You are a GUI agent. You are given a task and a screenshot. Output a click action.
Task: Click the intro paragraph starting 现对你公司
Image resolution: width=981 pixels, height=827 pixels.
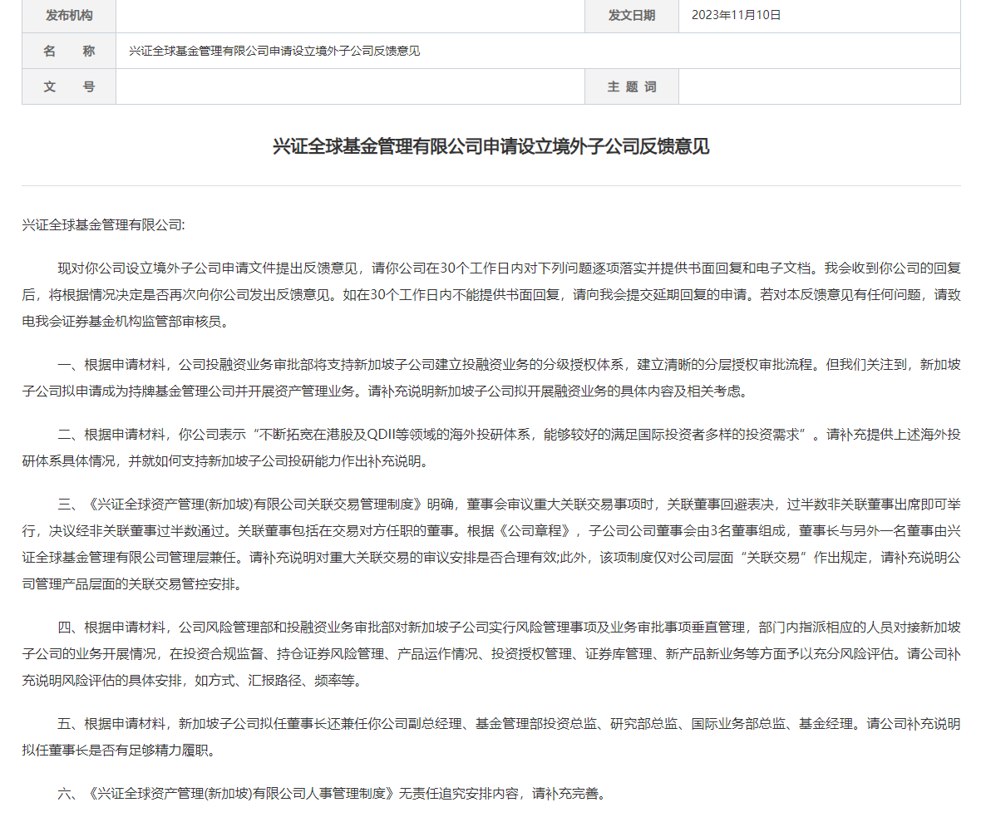point(491,294)
